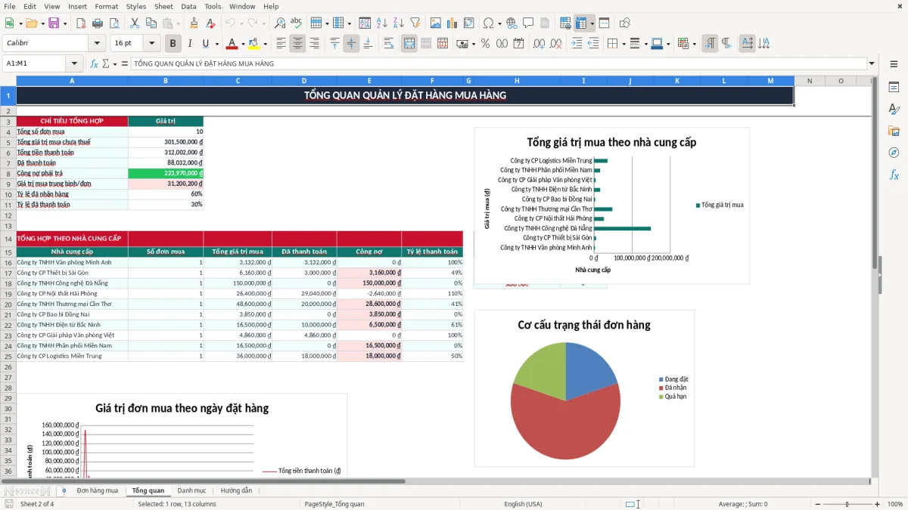The image size is (908, 510).
Task: Apply font color red swatch button
Action: [x=231, y=43]
